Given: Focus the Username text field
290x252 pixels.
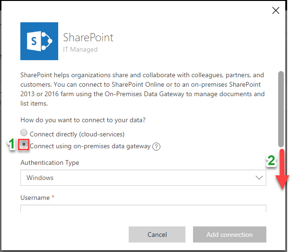Looking at the screenshot, I should [x=143, y=209].
